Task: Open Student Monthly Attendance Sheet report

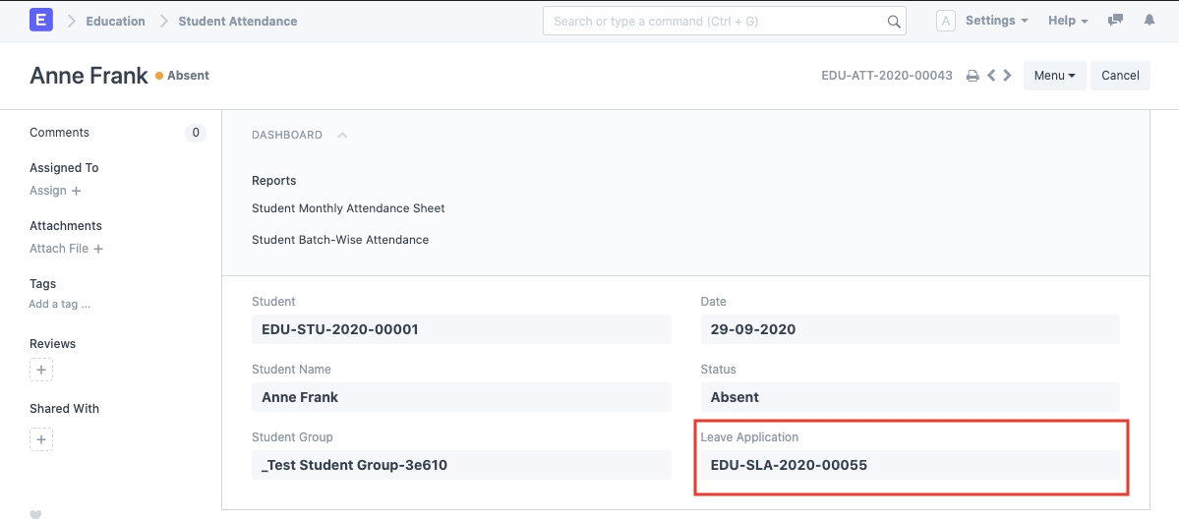Action: (x=348, y=208)
